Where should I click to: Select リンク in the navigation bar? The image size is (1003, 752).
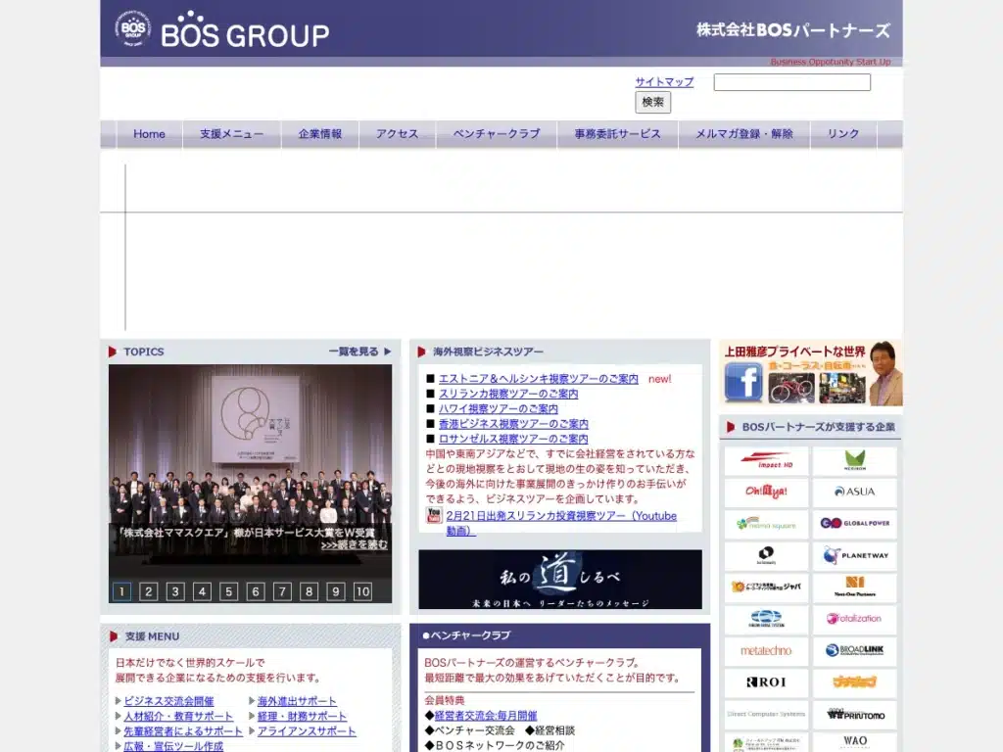point(843,133)
